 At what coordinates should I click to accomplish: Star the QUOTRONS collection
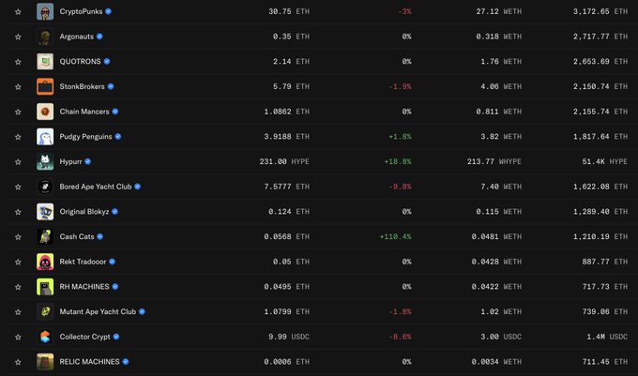18,62
